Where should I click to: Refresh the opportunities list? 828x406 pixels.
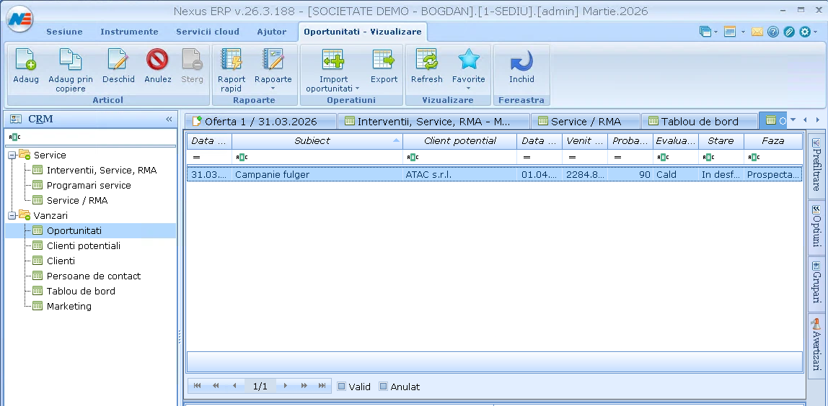click(426, 61)
